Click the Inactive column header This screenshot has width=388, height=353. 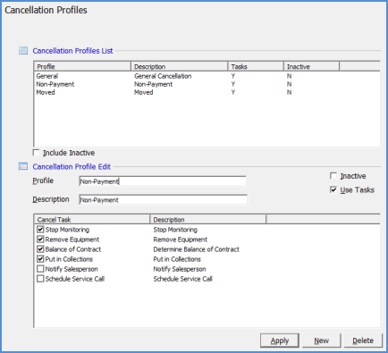click(x=311, y=66)
